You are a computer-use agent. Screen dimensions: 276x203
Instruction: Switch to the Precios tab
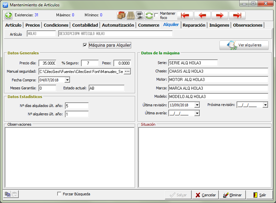coord(32,25)
